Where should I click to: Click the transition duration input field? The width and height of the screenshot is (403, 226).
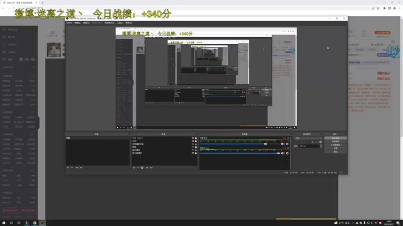309,146
